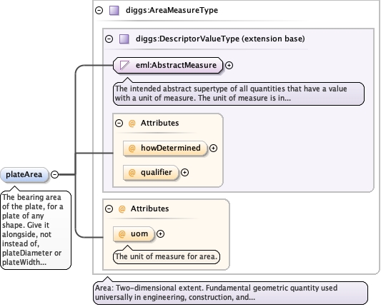Click the @ icon of the lower Attributes header
This screenshot has width=381, height=307.
coord(122,208)
